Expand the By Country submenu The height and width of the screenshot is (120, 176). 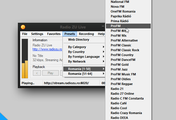tap(76, 52)
